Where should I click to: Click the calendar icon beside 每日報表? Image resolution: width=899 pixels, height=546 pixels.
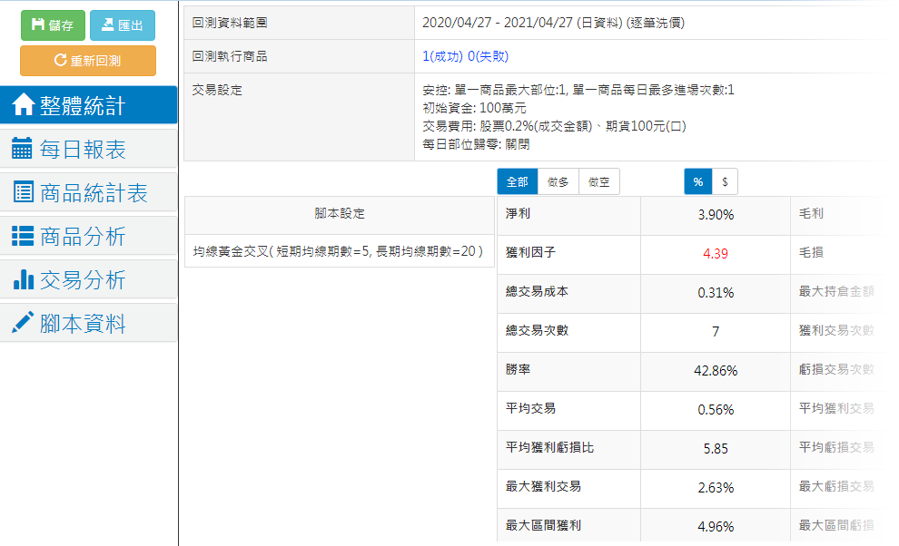point(23,149)
